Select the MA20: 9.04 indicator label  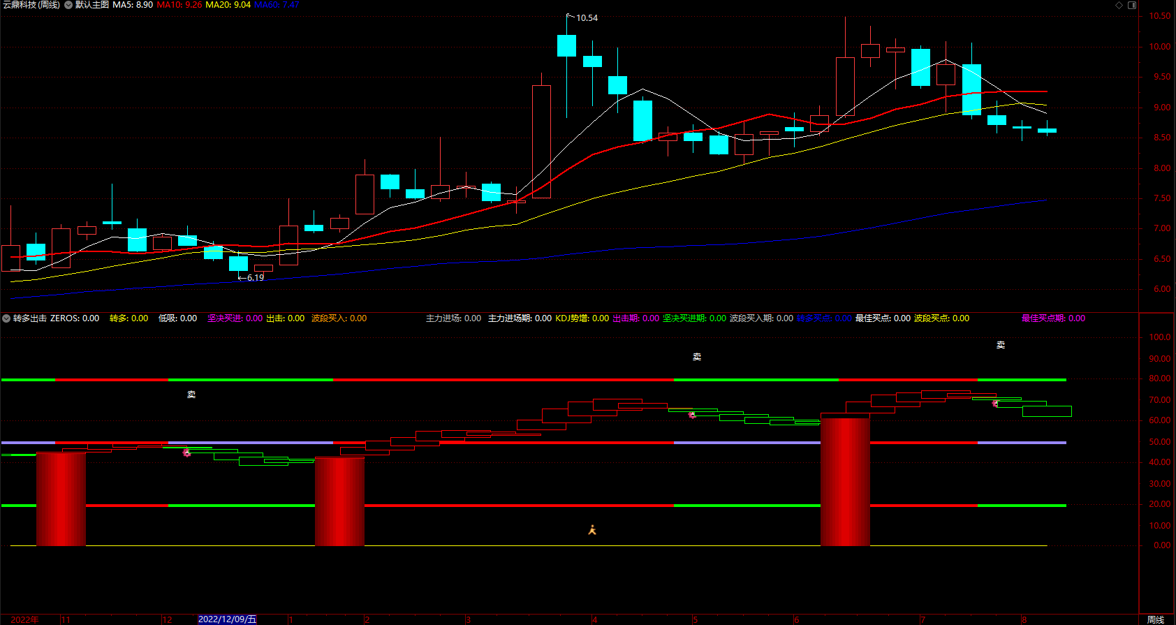[228, 5]
